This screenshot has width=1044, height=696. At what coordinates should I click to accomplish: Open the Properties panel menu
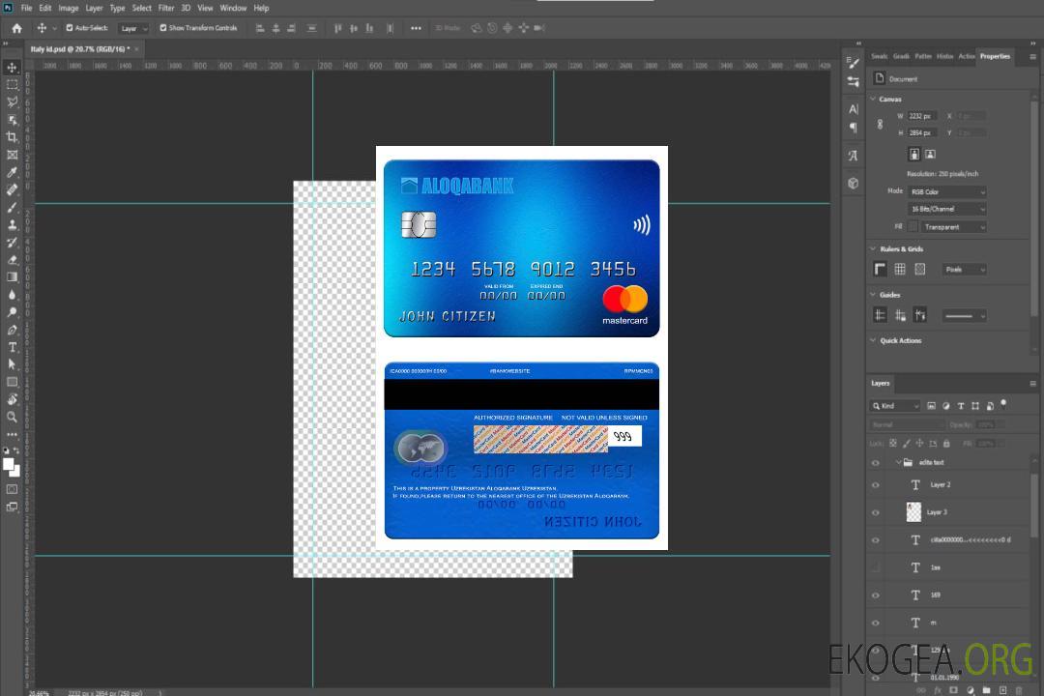coord(1032,57)
